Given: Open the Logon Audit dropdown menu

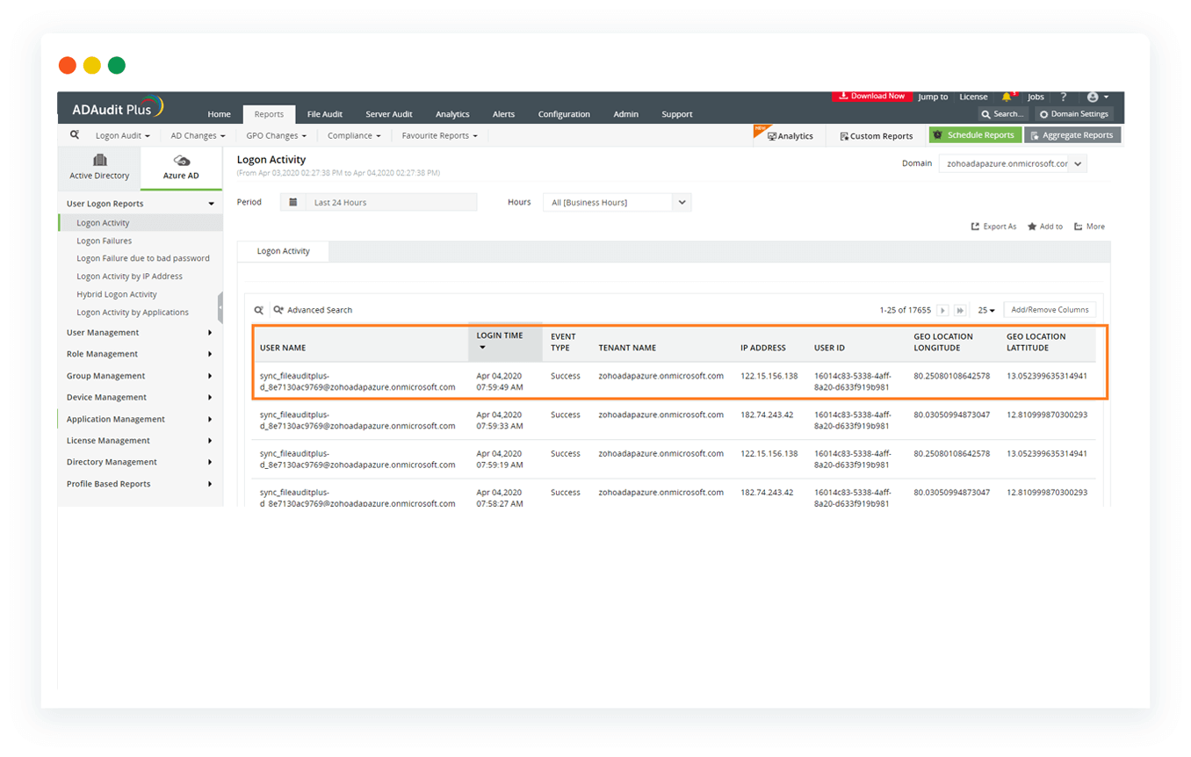Looking at the screenshot, I should coord(123,136).
